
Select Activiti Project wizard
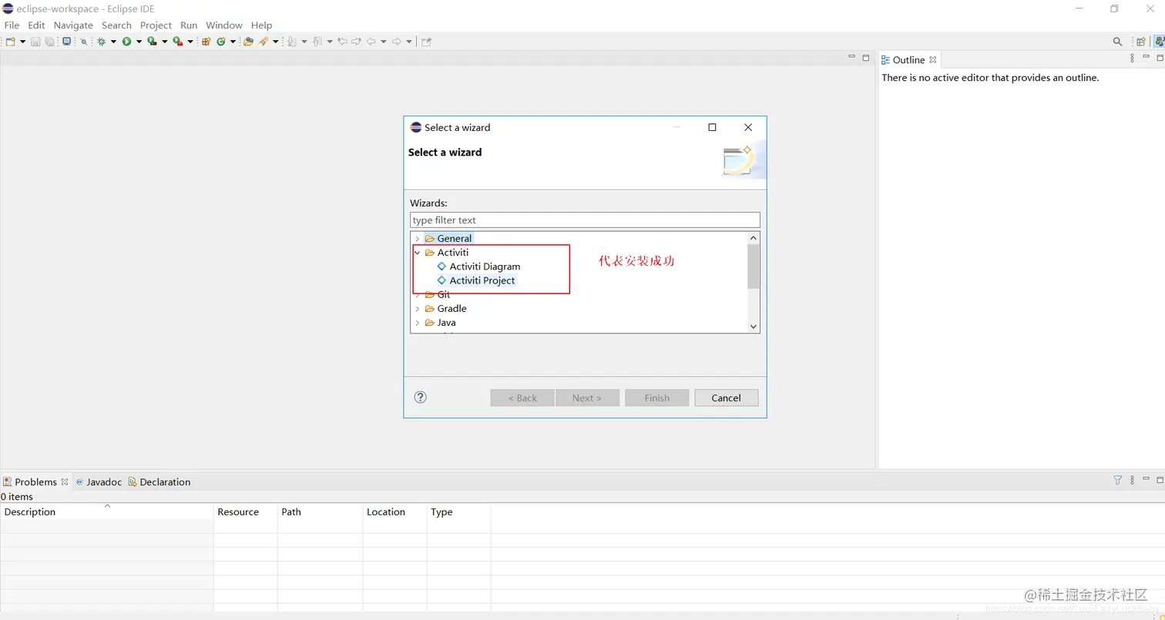click(x=482, y=280)
